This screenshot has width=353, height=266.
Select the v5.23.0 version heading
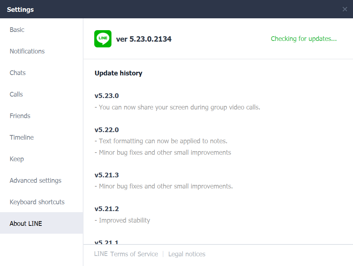point(106,96)
